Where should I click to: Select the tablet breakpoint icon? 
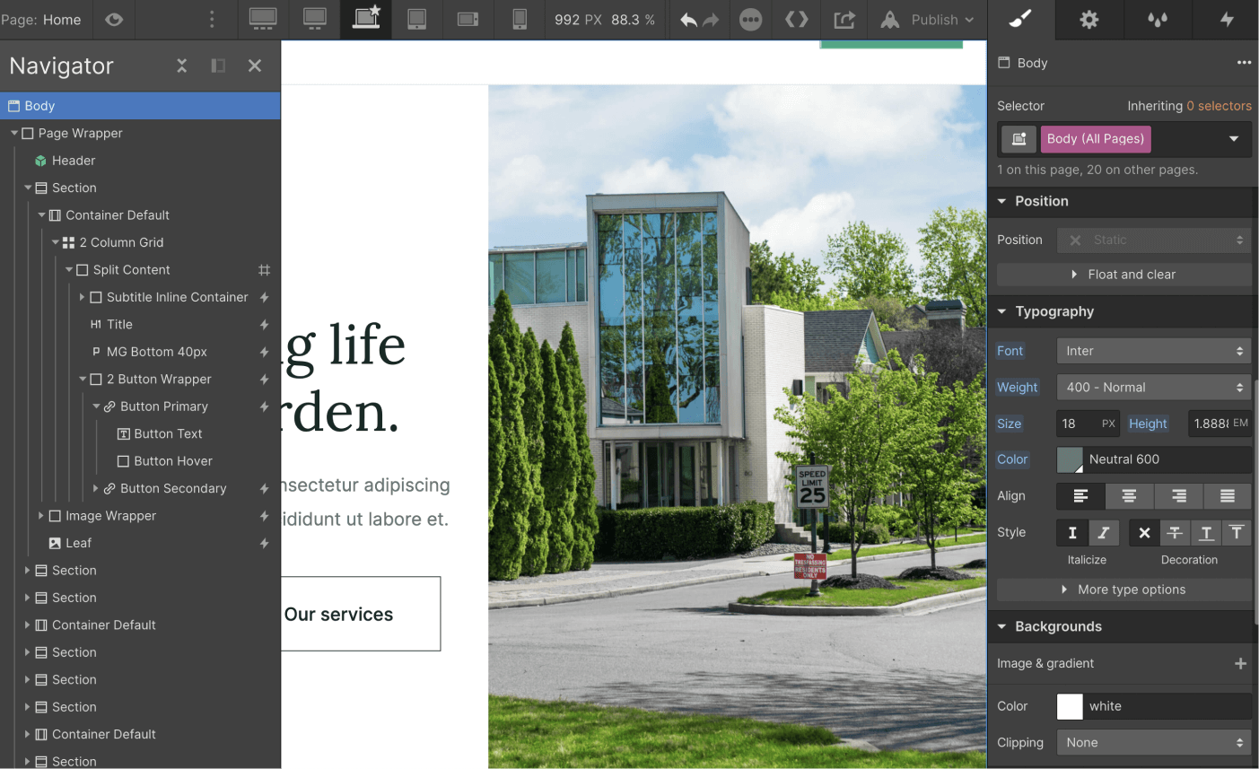[416, 19]
